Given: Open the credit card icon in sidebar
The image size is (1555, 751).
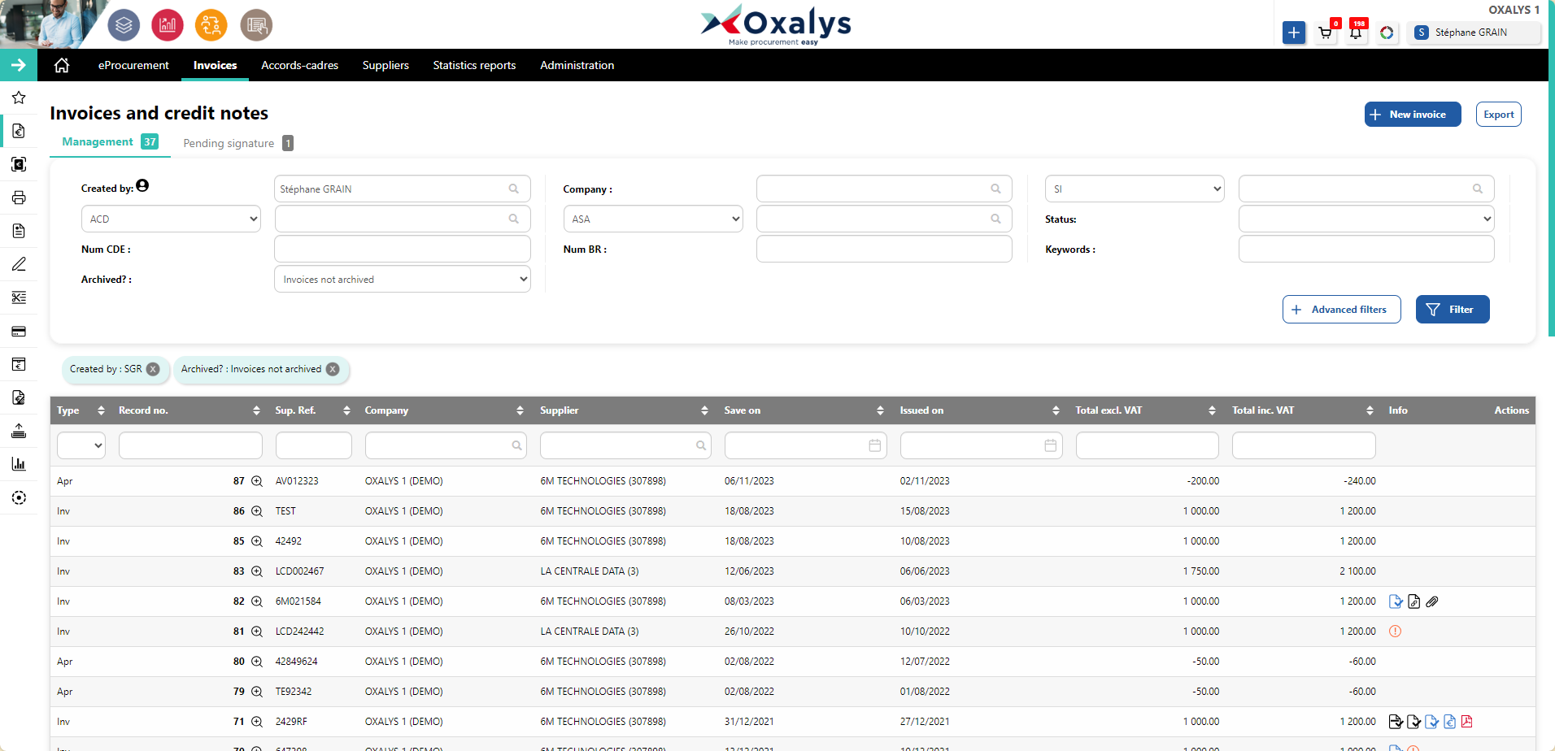Looking at the screenshot, I should click(19, 331).
